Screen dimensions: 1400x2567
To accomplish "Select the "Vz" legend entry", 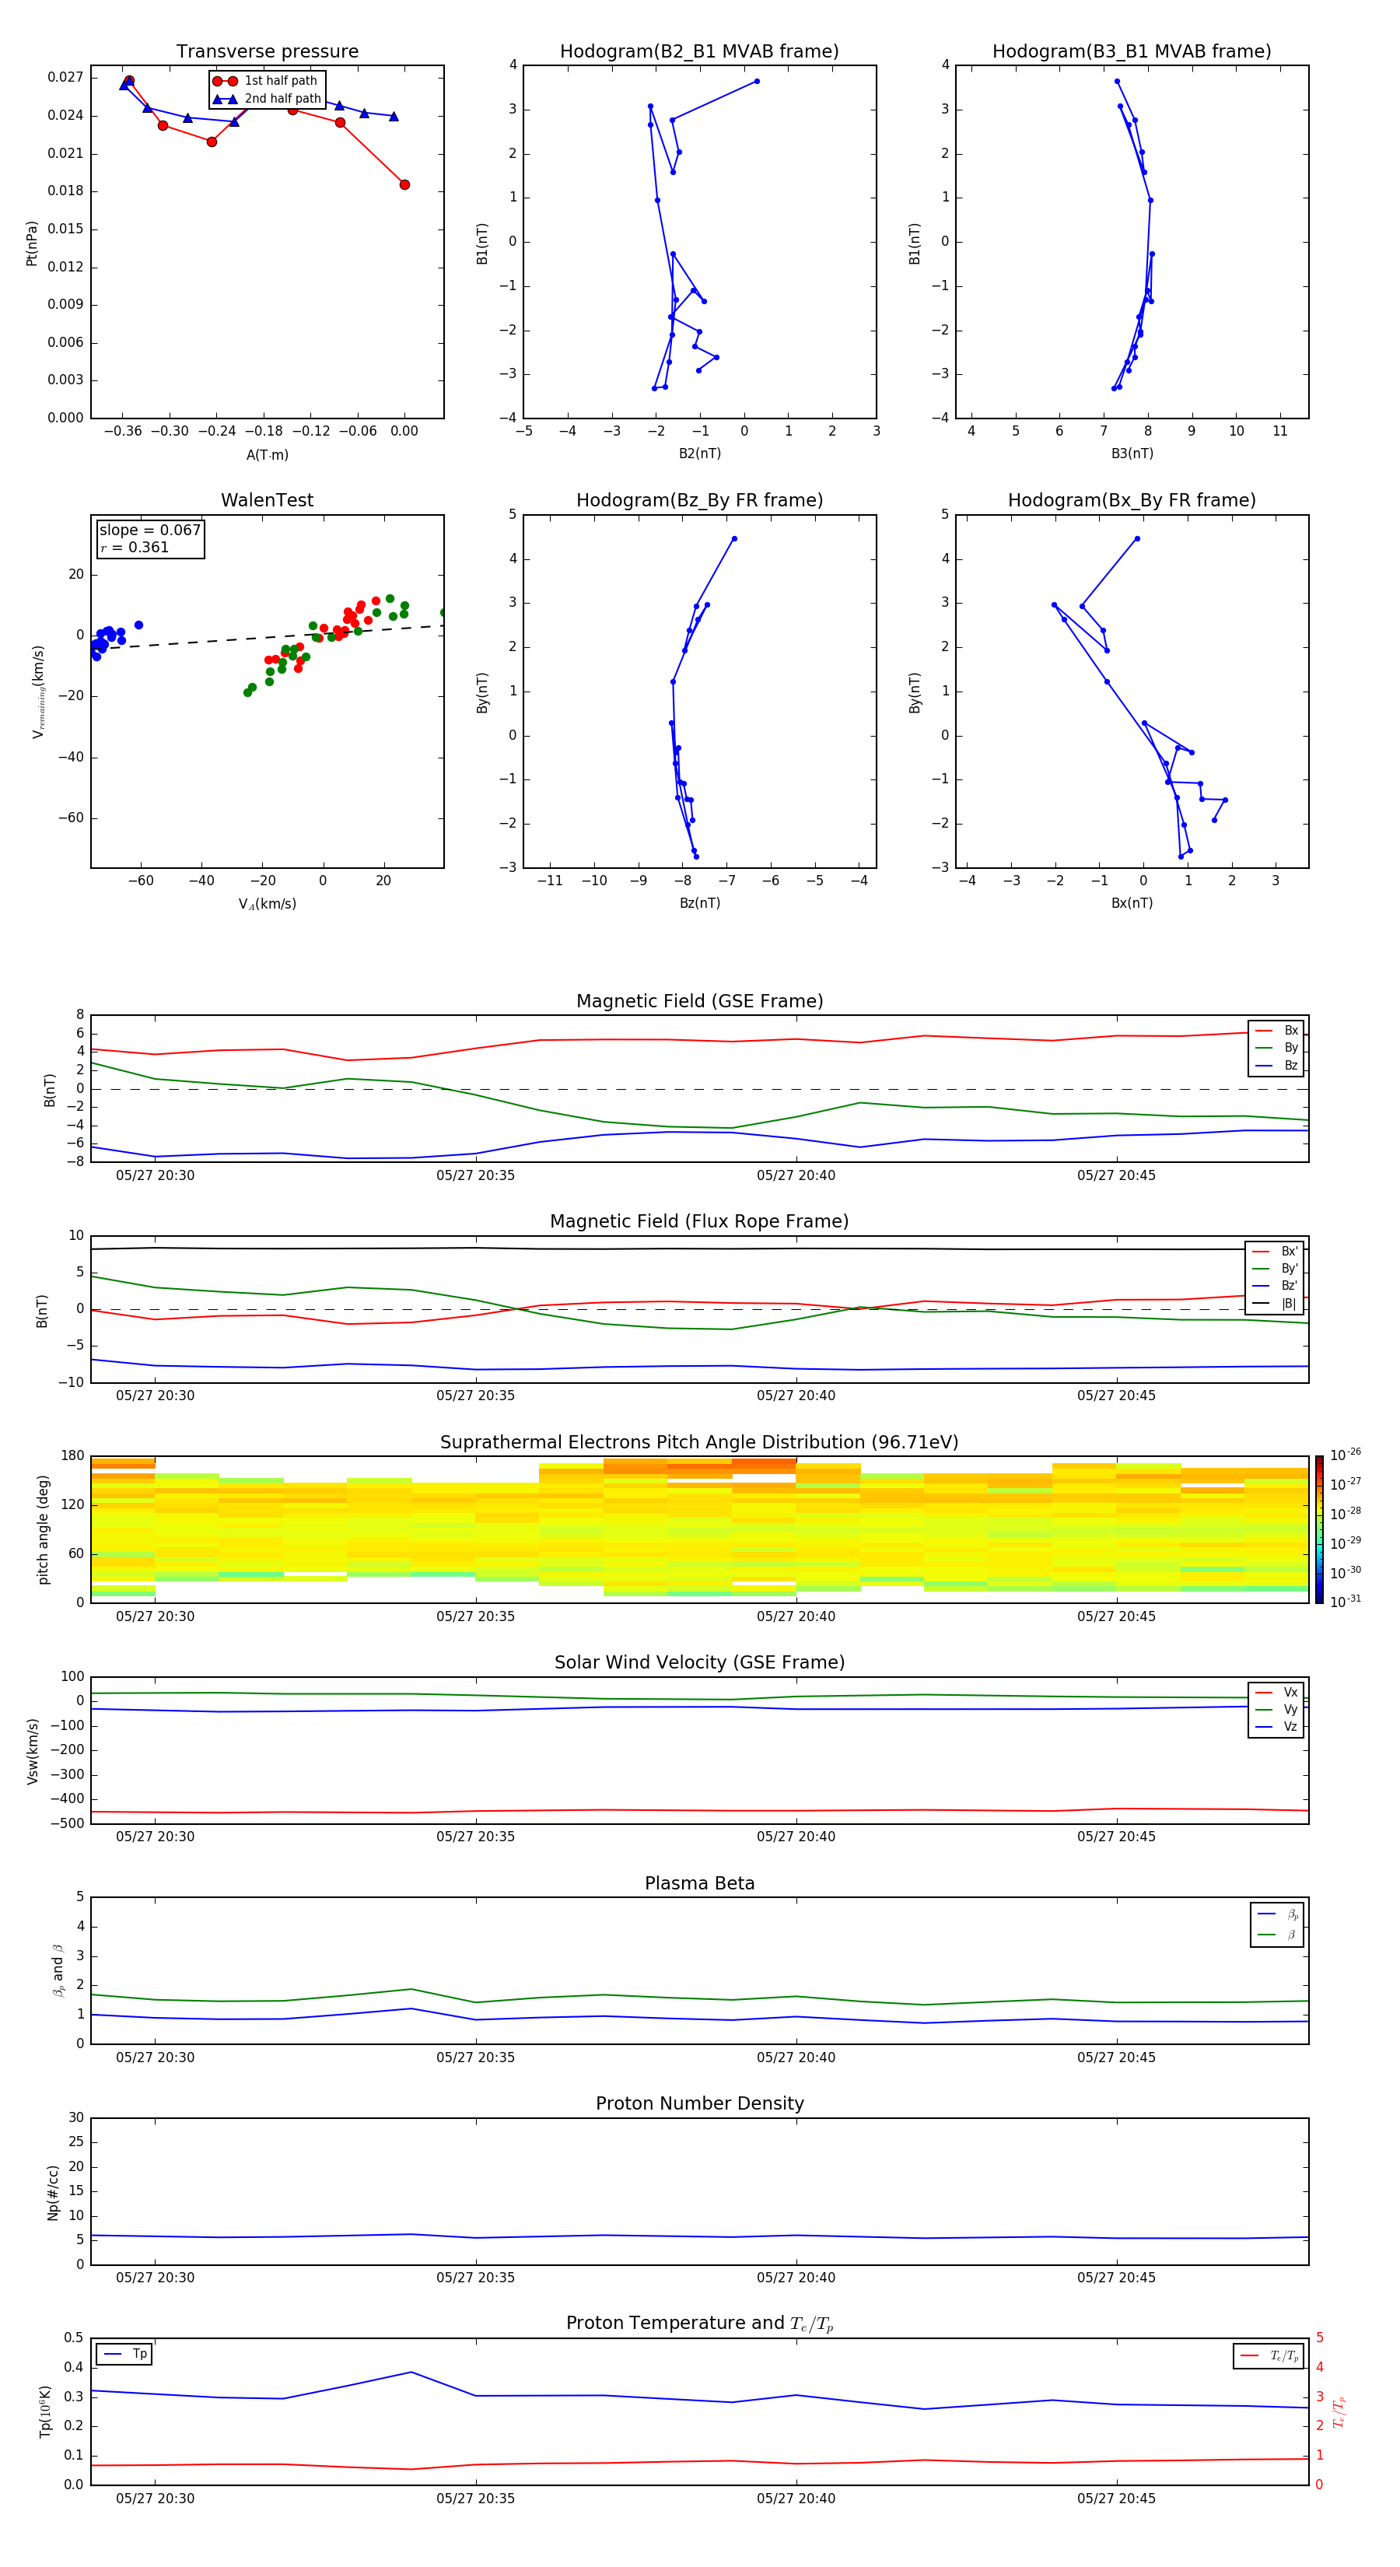I will [x=1276, y=1727].
